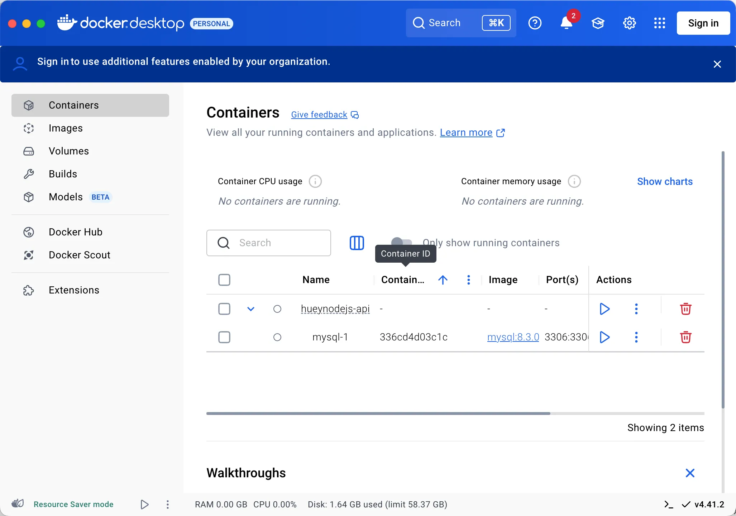
Task: Open Images in the sidebar
Action: point(90,128)
